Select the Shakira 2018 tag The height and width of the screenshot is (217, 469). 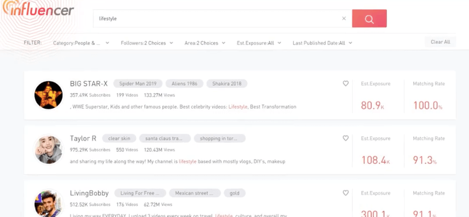pos(227,84)
